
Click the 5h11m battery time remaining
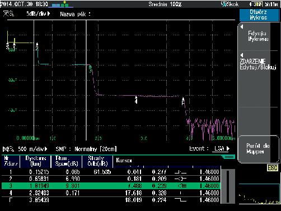[x=271, y=4]
